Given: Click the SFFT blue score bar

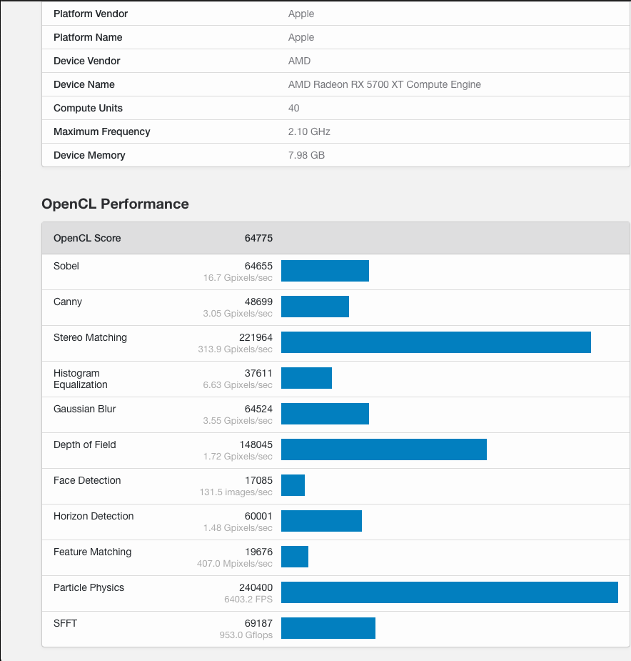Looking at the screenshot, I should (328, 628).
